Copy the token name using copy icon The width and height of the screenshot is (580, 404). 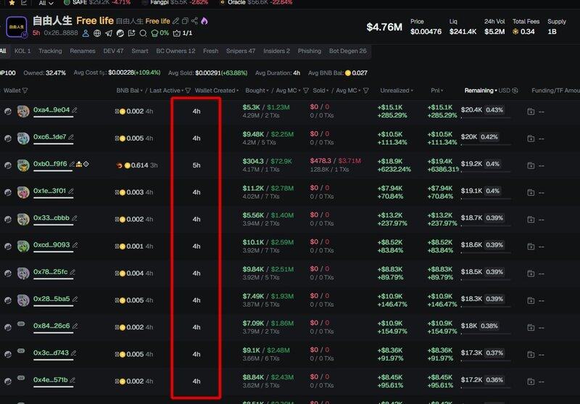point(186,21)
